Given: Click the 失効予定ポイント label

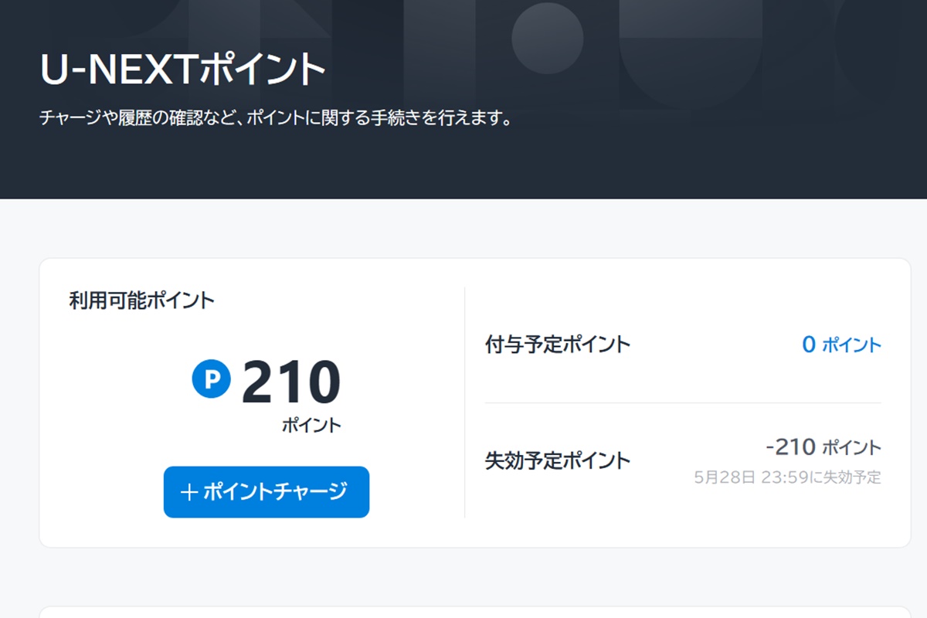Looking at the screenshot, I should [x=558, y=461].
